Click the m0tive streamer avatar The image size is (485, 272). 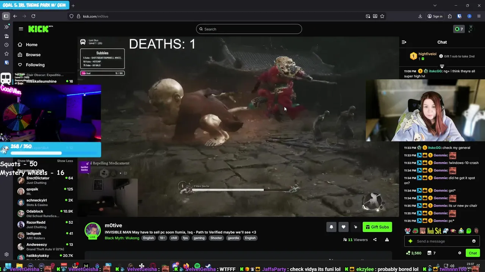92,231
